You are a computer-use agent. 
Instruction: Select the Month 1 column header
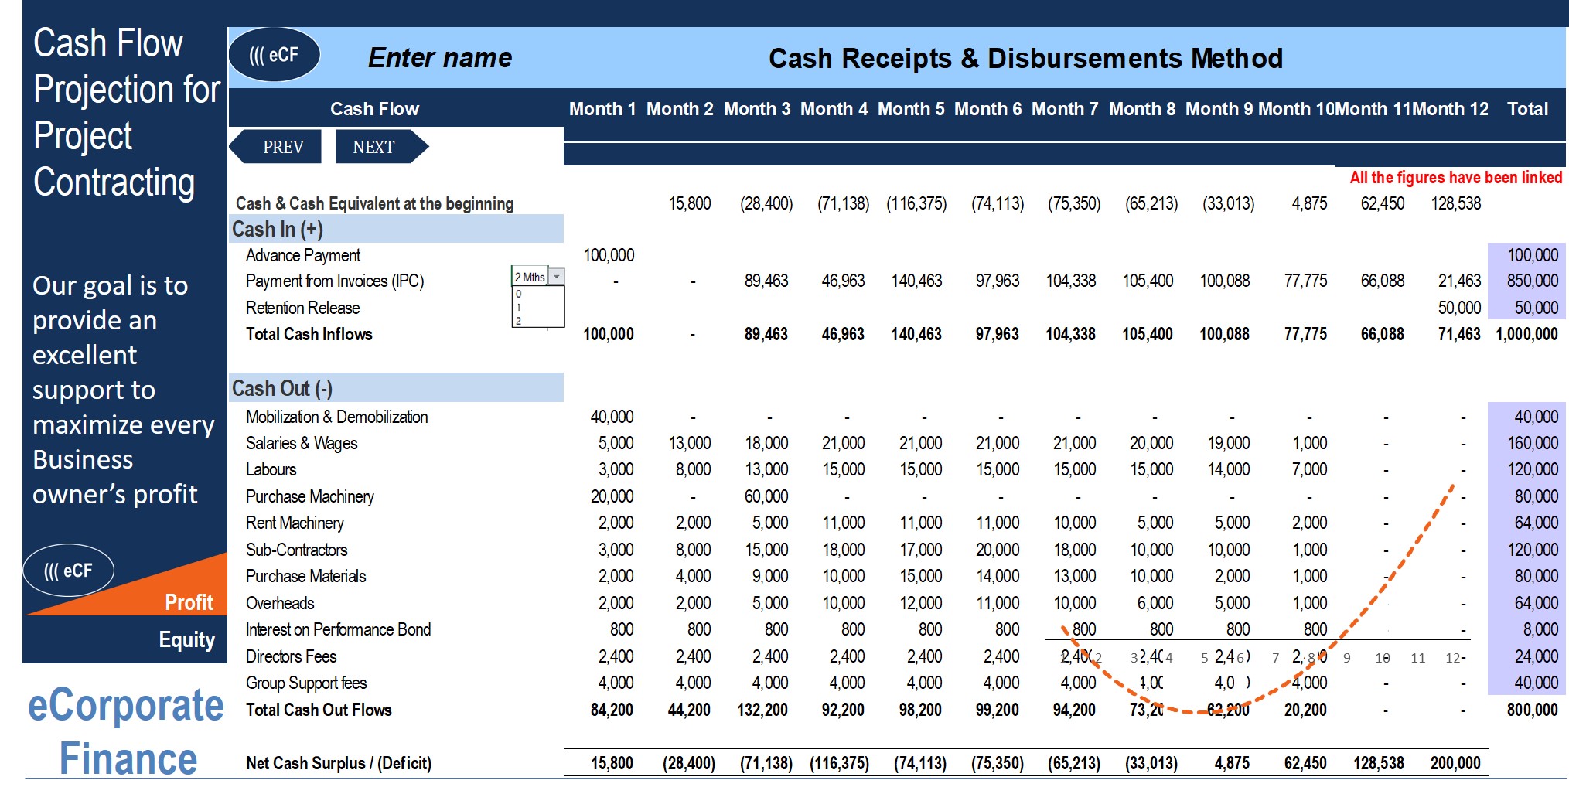point(602,109)
